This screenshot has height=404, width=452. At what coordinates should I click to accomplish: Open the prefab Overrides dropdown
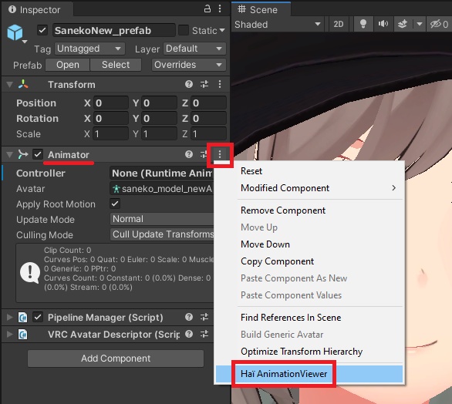point(189,65)
